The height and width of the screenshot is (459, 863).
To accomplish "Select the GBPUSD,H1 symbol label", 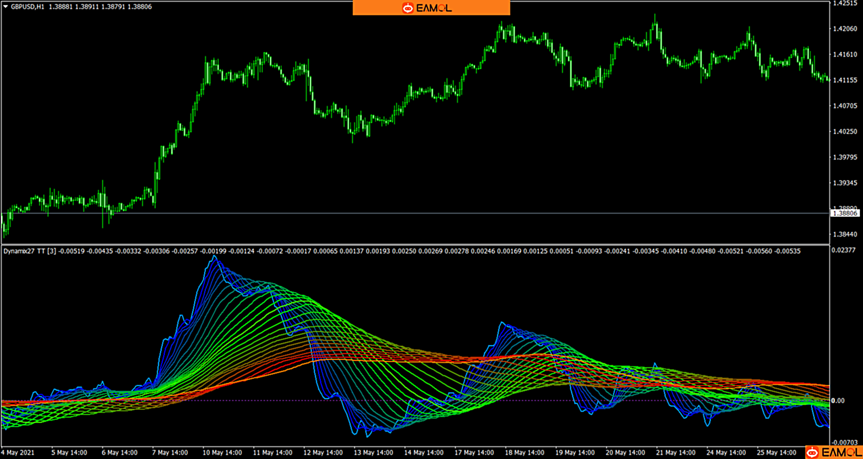I will [27, 7].
